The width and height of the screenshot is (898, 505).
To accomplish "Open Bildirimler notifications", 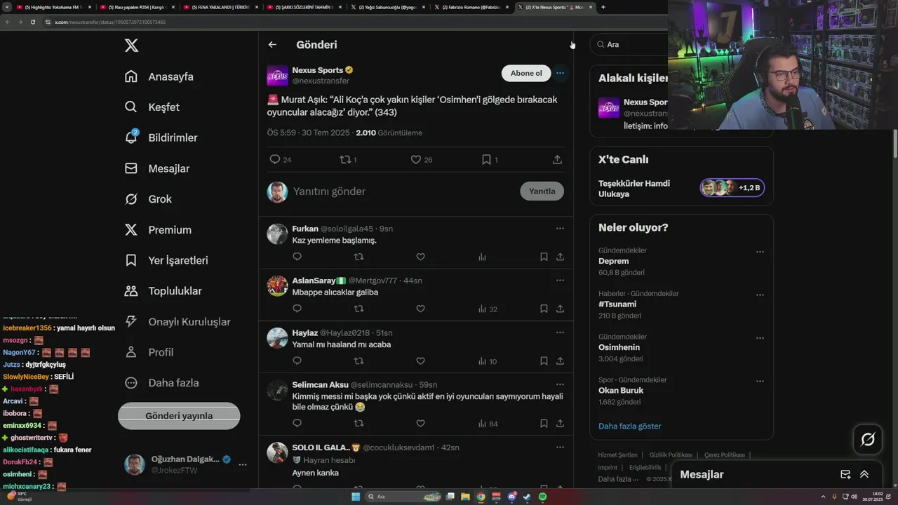I will point(161,137).
